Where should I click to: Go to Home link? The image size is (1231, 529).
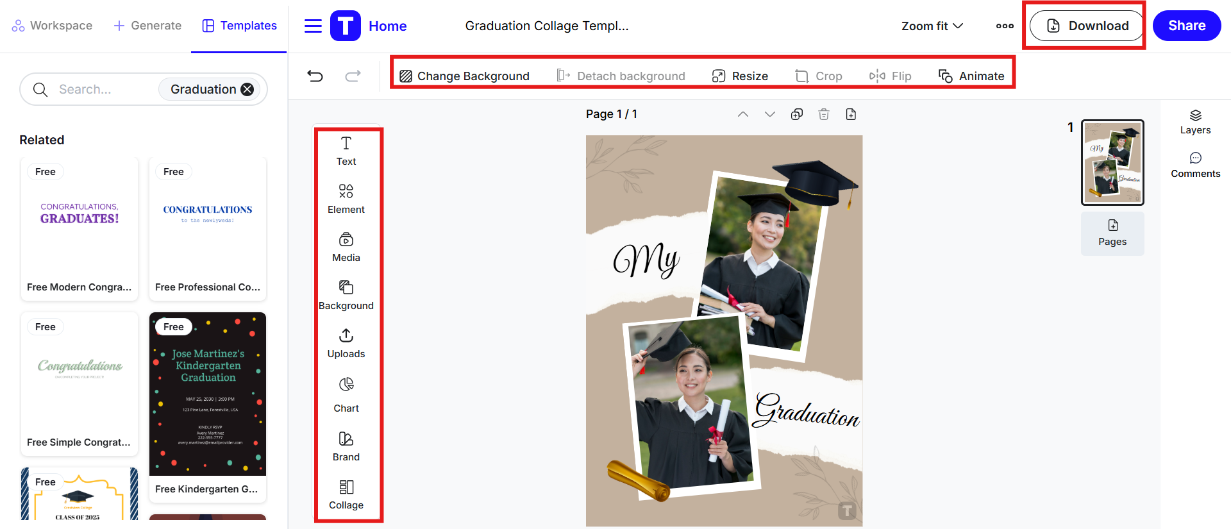[x=388, y=26]
